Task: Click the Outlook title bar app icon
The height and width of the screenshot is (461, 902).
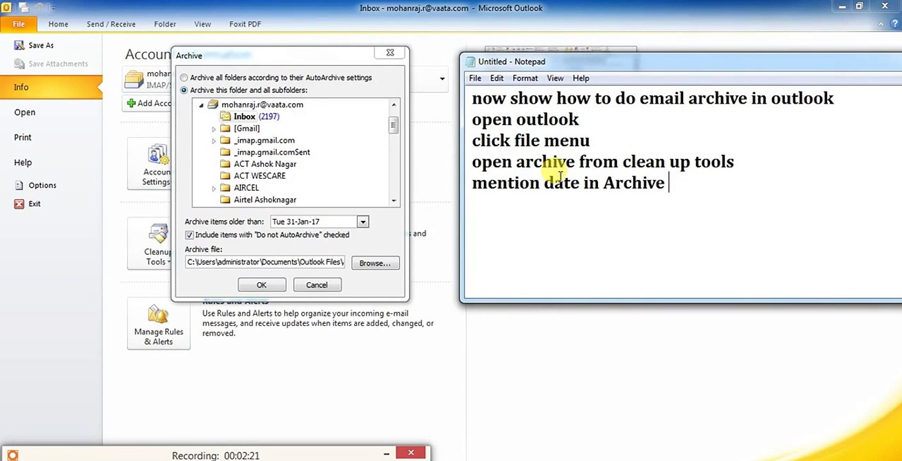Action: click(x=7, y=8)
